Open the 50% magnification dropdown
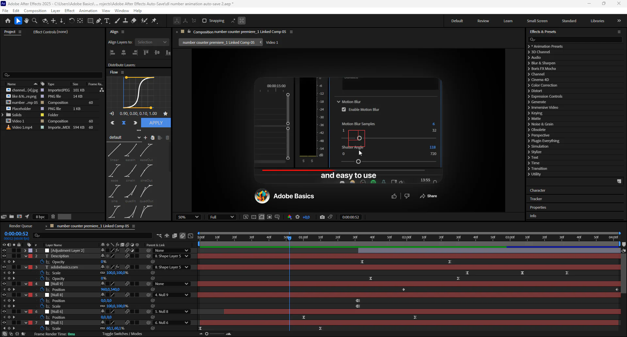The width and height of the screenshot is (627, 337). coord(188,217)
